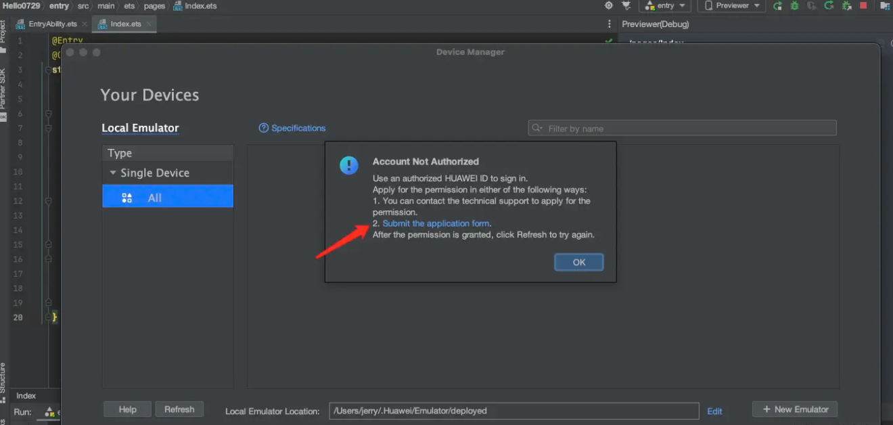Click the green rerun icon in the toolbar
Screen dimensions: 893x425
click(778, 5)
